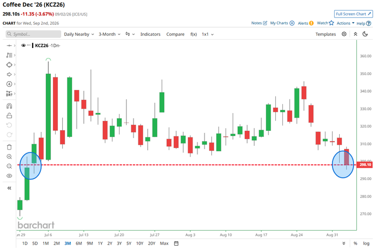Open the Fibonacci levels tool
Screen dimensions: 375x249
coord(9,94)
